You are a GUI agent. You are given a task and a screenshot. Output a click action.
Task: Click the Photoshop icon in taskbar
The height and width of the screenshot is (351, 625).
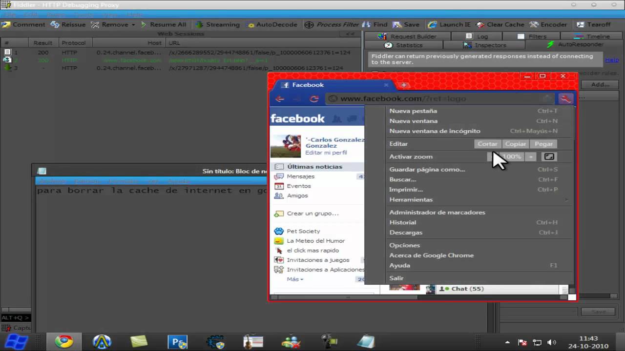pyautogui.click(x=177, y=342)
